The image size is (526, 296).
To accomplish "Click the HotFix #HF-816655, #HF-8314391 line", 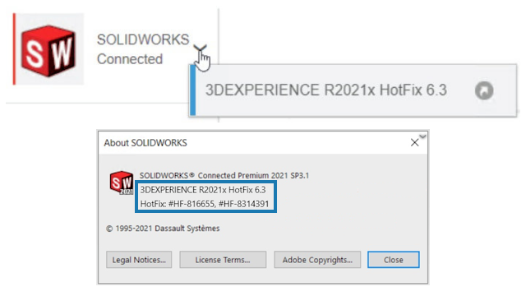I will pos(205,204).
